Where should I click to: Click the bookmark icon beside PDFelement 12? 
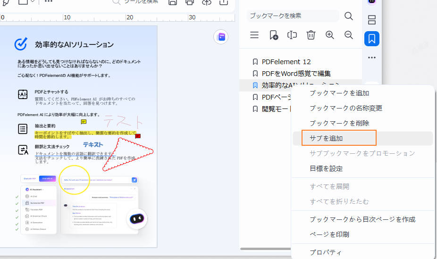[x=255, y=61]
